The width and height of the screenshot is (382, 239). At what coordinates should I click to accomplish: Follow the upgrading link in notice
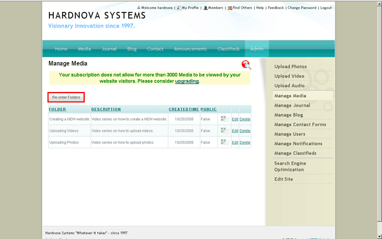187,81
